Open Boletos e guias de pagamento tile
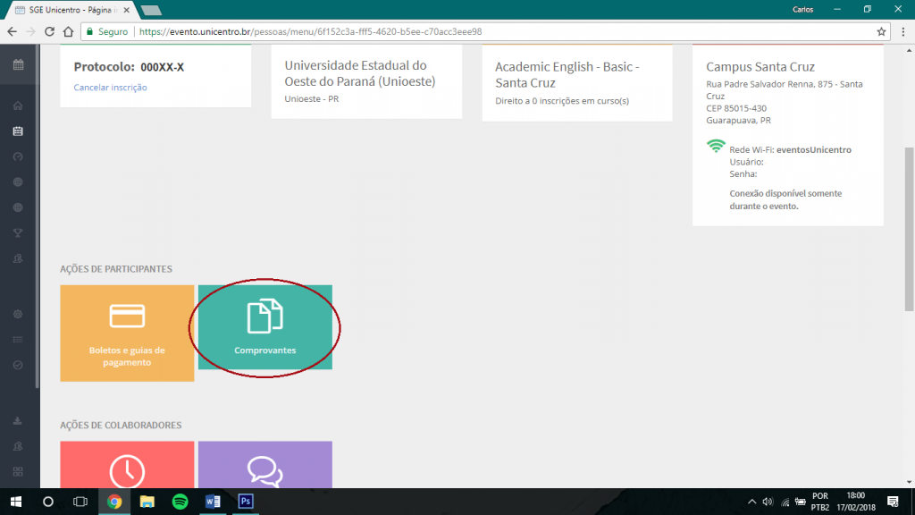The height and width of the screenshot is (515, 915). point(127,333)
